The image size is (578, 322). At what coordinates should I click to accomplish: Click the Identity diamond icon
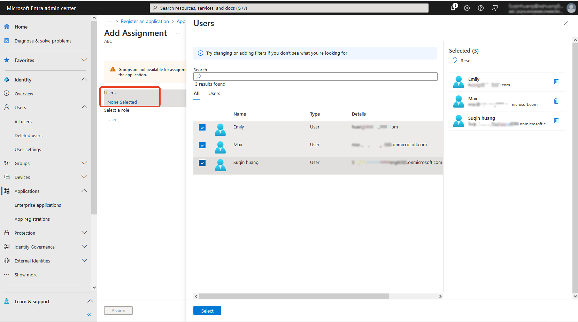tap(7, 80)
